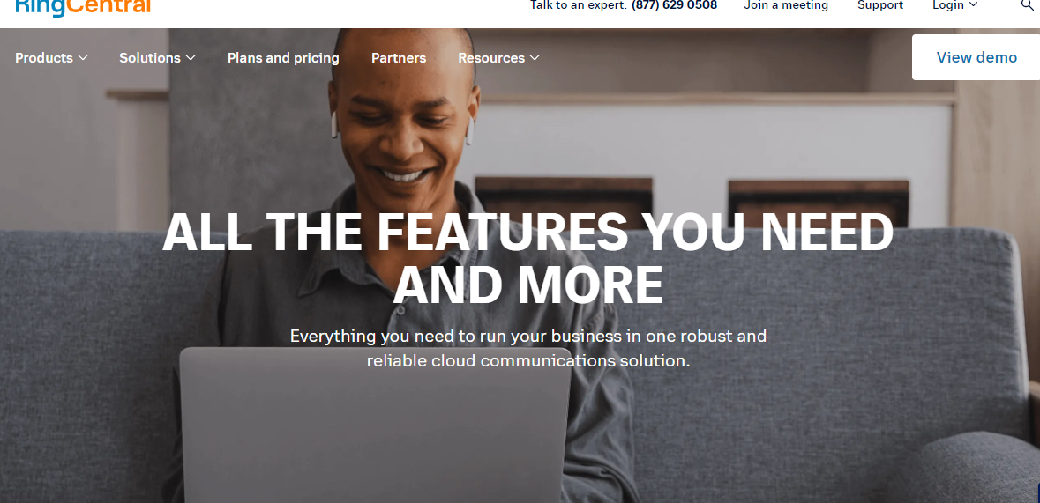The image size is (1040, 503).
Task: Click the RingCentral logo
Action: pos(83,7)
